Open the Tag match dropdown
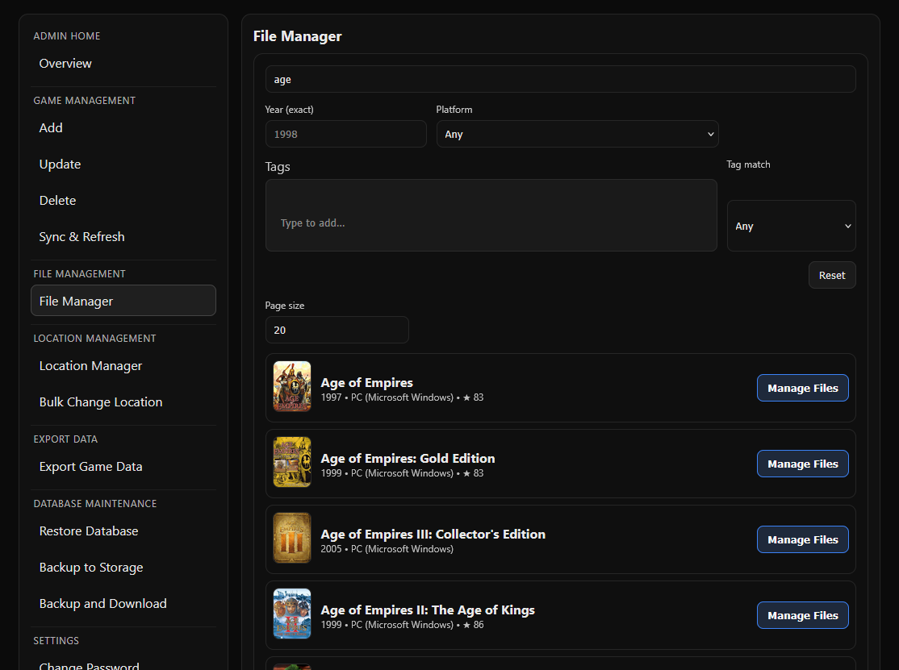The height and width of the screenshot is (670, 899). click(791, 226)
